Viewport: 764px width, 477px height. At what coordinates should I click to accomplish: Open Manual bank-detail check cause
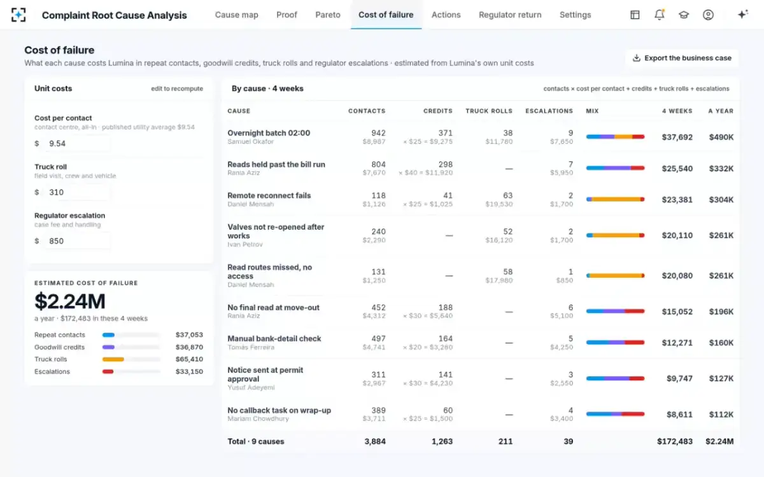[274, 338]
